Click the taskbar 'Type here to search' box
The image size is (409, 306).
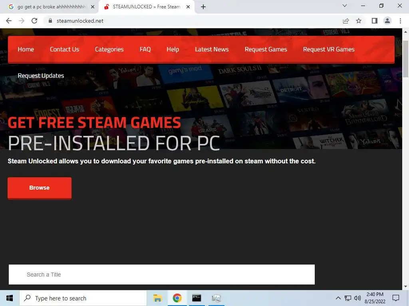click(x=83, y=298)
